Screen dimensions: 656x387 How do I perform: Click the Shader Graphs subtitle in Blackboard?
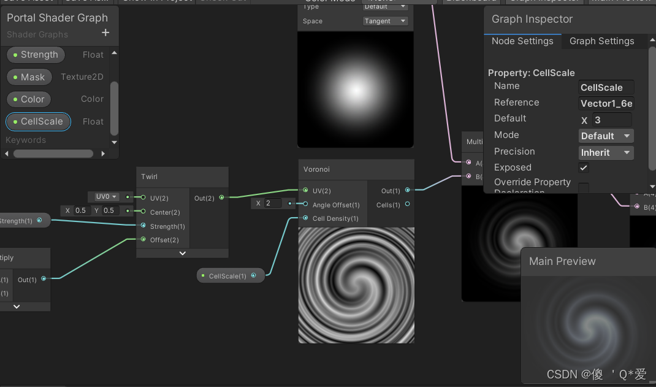[37, 35]
